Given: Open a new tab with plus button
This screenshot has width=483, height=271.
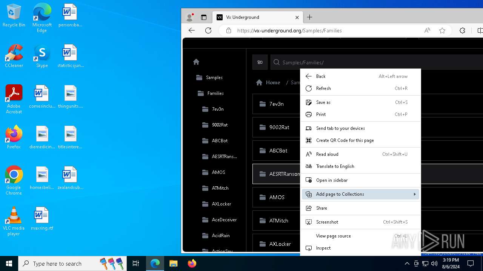Looking at the screenshot, I should pyautogui.click(x=310, y=17).
